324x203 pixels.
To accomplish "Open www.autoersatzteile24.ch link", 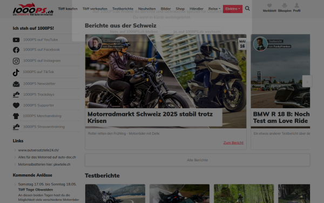I will 38,150.
